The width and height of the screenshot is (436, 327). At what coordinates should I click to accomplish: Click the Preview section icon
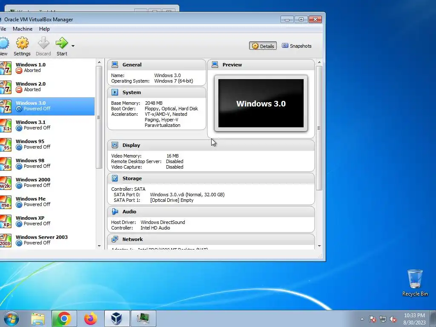click(215, 65)
